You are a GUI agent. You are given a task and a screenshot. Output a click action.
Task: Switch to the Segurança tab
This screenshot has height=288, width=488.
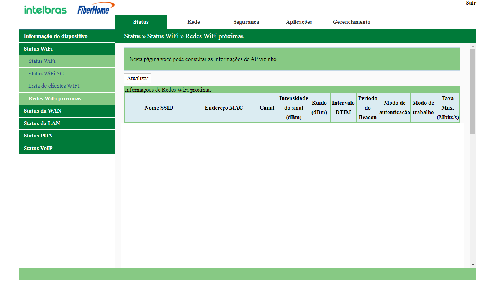click(246, 22)
